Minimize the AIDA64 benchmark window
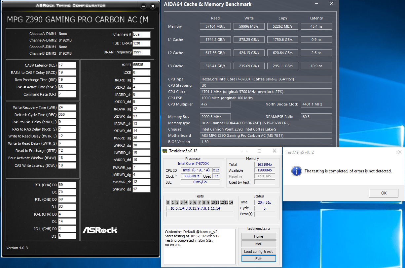This screenshot has height=268, width=405. pos(316,4)
